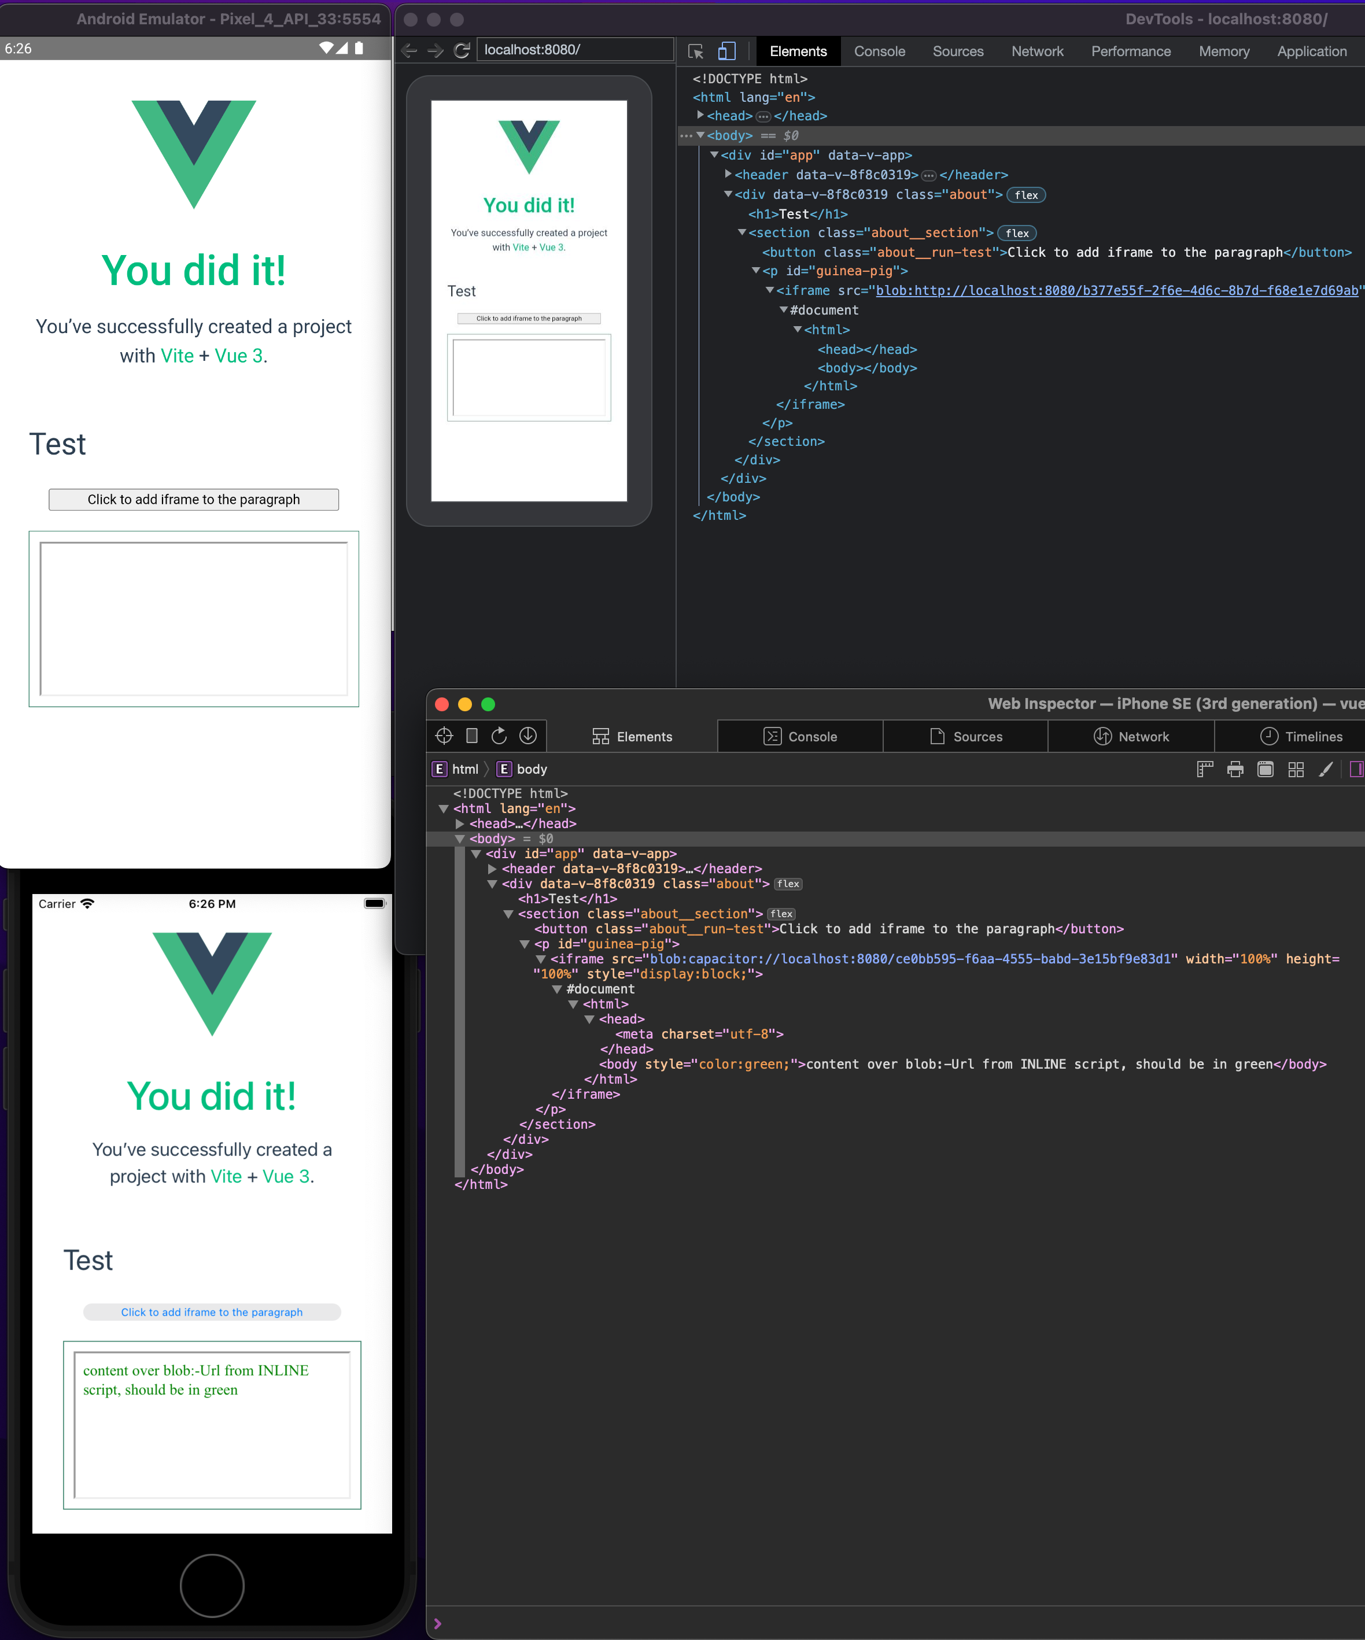Click the compositing borders grid icon
Screen dimensions: 1365x1640
(1296, 769)
